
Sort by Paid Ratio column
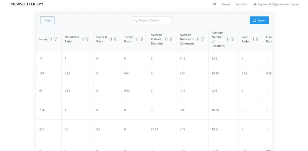coord(252,39)
